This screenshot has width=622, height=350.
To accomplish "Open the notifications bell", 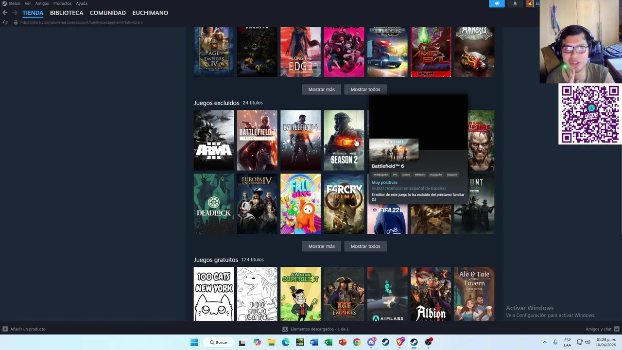I will pos(515,3).
